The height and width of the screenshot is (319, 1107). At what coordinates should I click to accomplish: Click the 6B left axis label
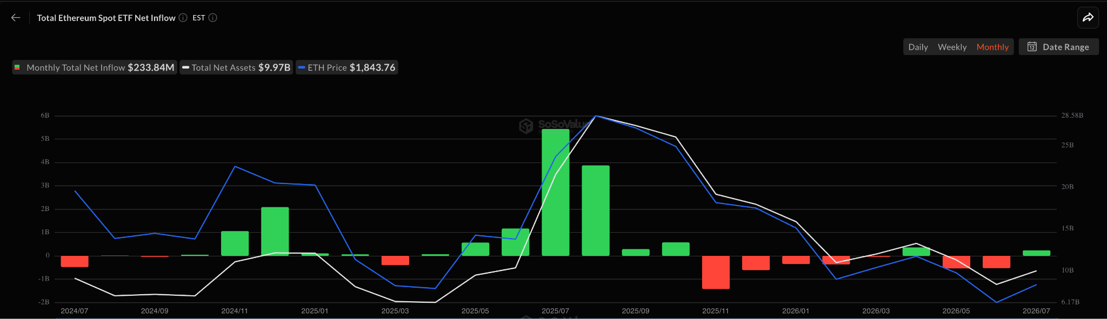pos(45,116)
